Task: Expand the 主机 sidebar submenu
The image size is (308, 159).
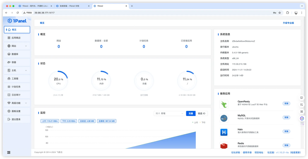Action: (x=26, y=70)
